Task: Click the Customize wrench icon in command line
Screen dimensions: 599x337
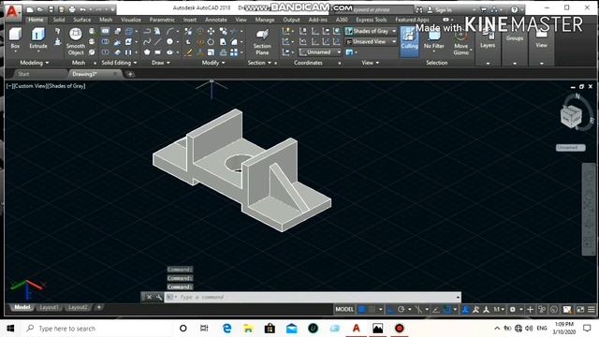Action: point(159,297)
